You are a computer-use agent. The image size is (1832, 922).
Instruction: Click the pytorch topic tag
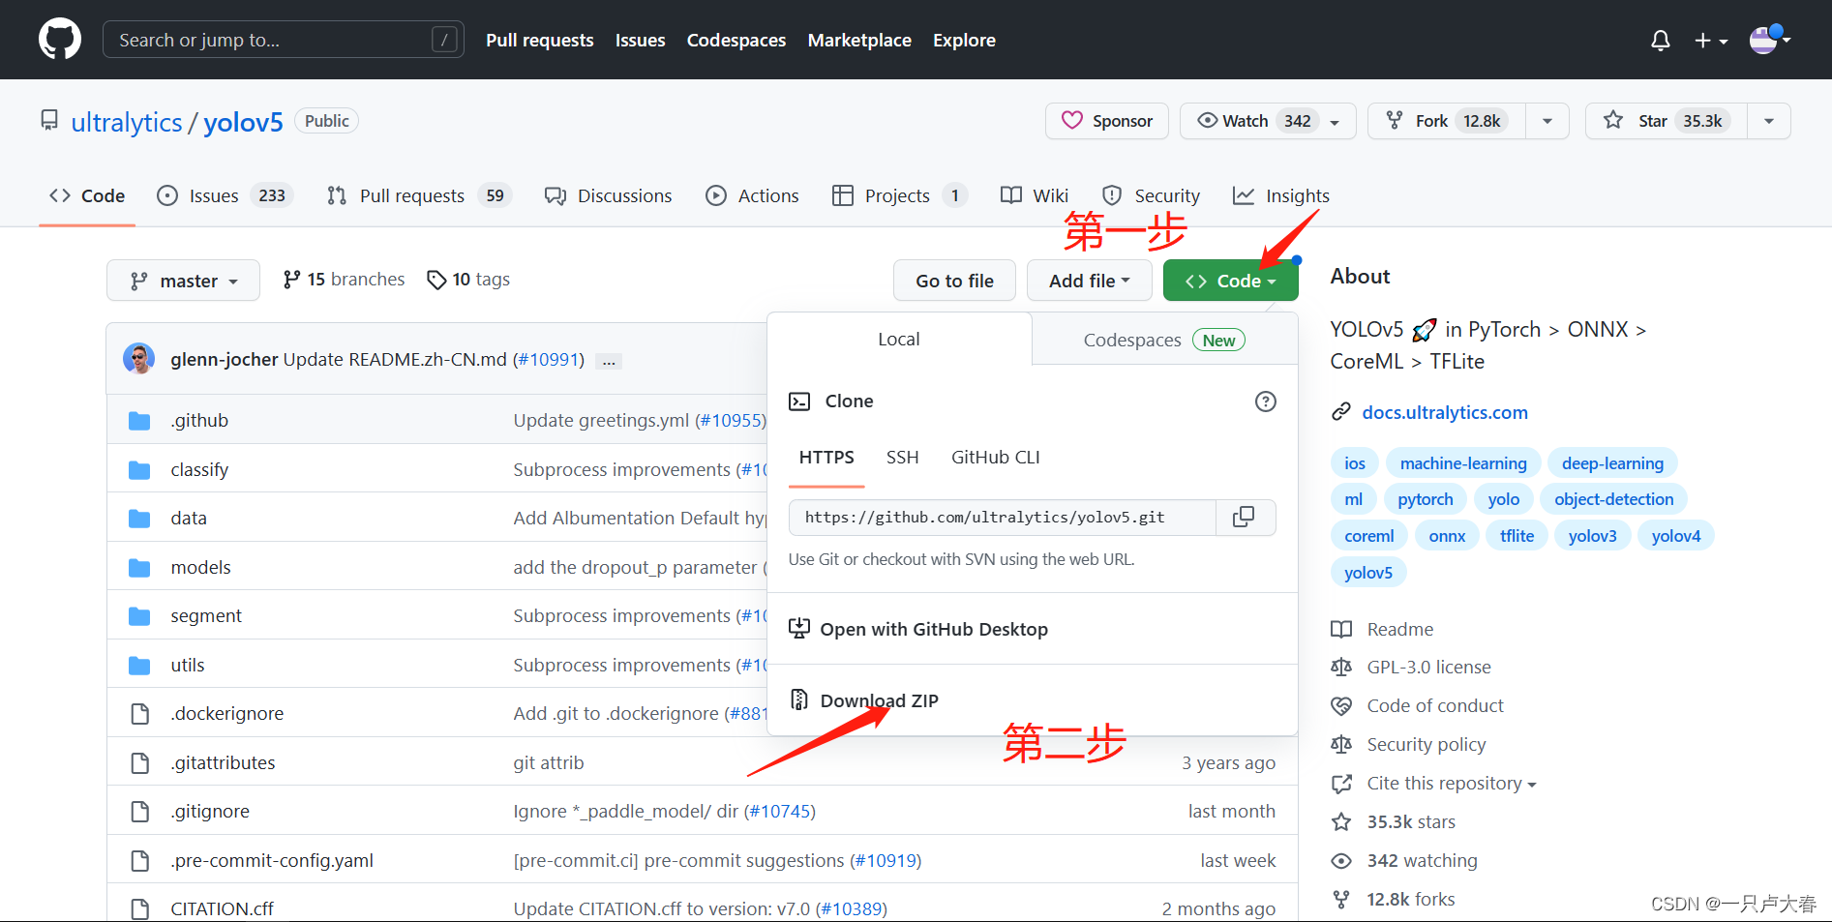tap(1425, 499)
